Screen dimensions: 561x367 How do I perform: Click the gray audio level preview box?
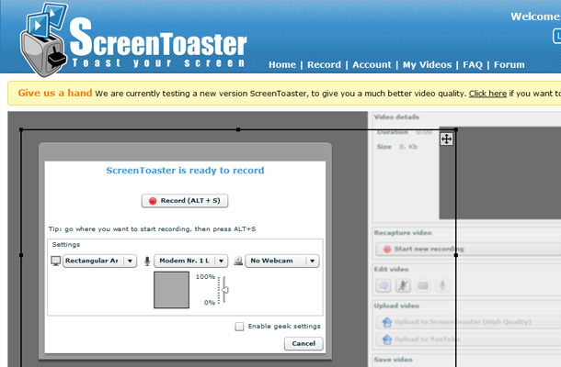(171, 290)
